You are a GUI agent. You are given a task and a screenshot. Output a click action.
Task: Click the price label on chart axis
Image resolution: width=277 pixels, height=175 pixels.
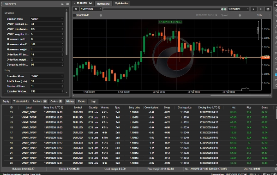pos(265,57)
